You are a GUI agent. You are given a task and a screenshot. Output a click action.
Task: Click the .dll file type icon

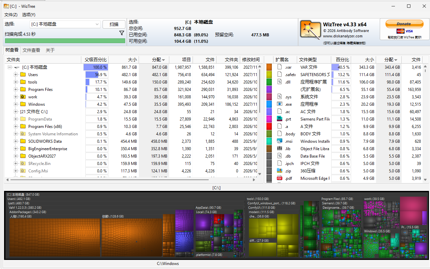(279, 81)
